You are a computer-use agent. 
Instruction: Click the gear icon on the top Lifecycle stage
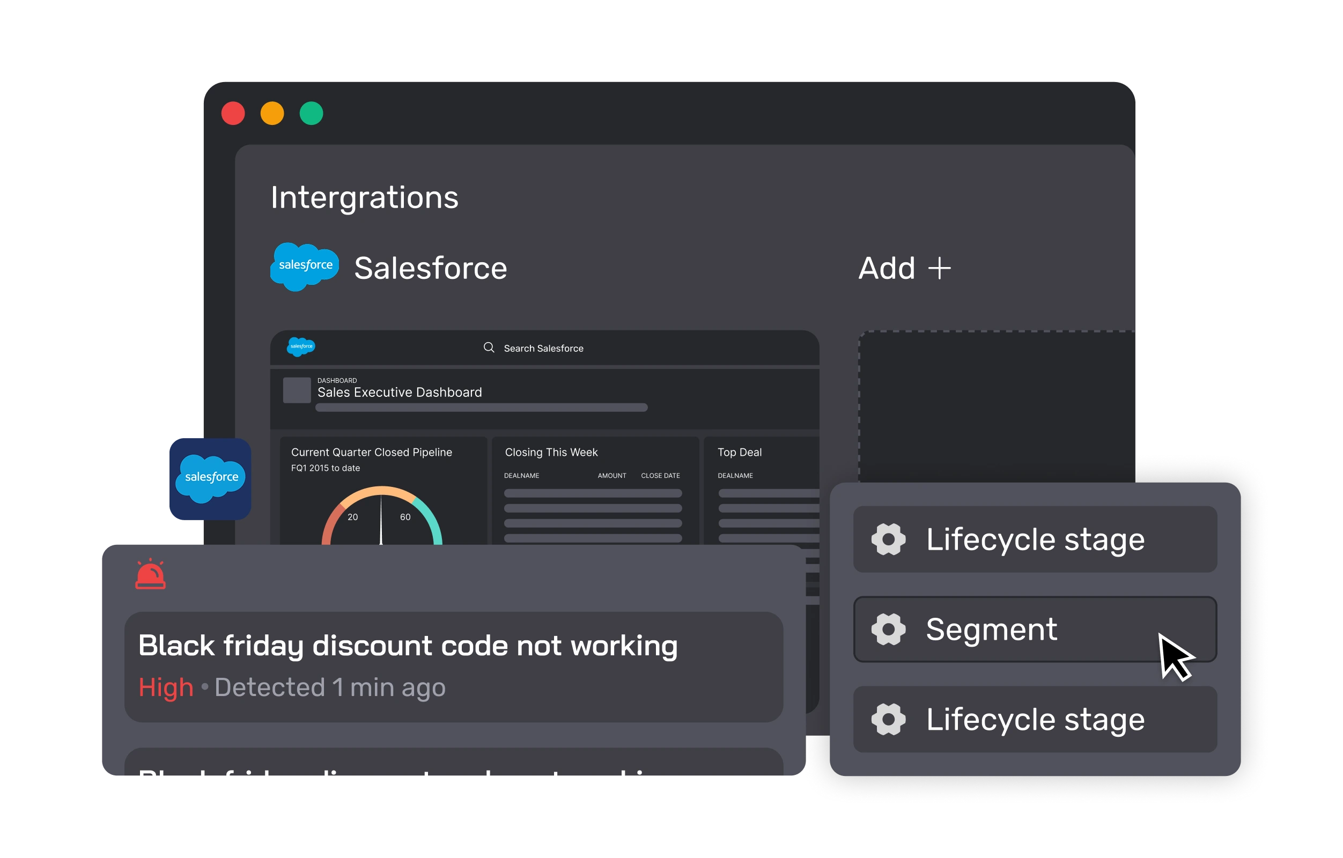[888, 539]
